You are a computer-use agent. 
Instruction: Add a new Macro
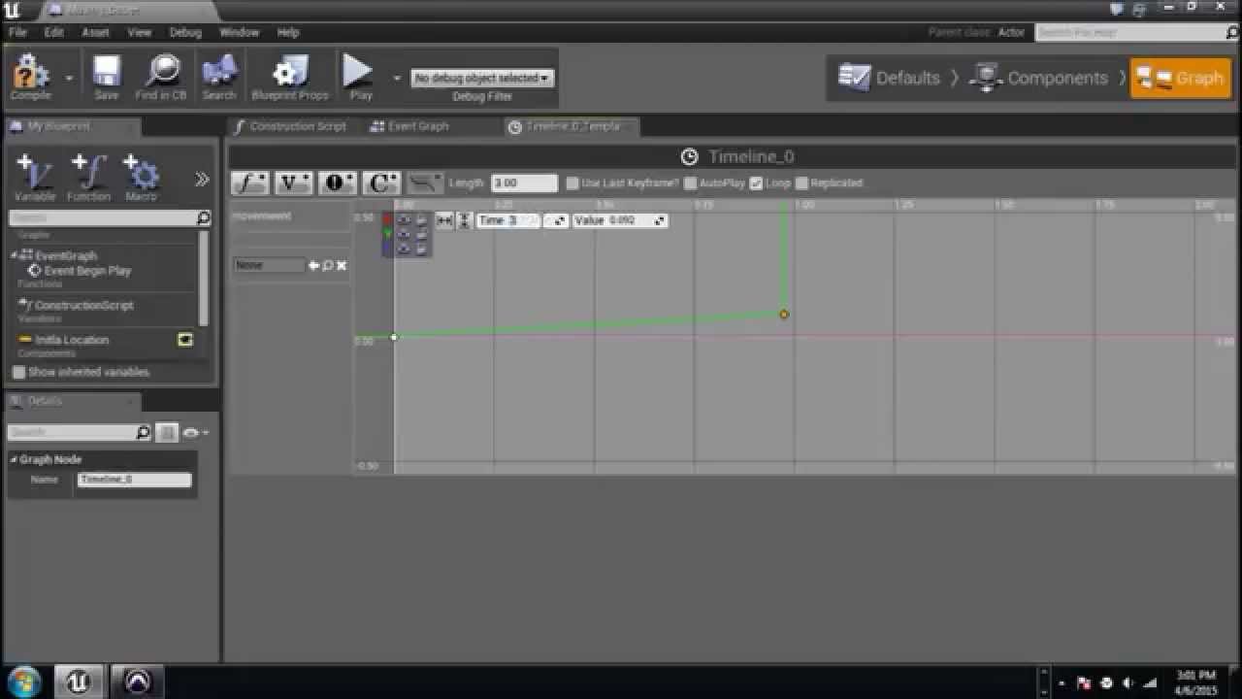pyautogui.click(x=141, y=178)
